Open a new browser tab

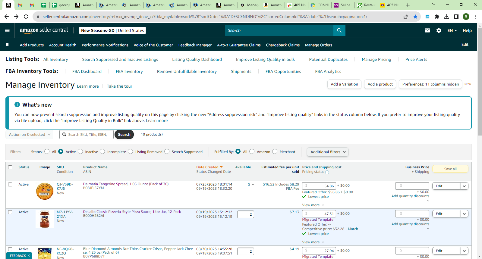coord(408,5)
